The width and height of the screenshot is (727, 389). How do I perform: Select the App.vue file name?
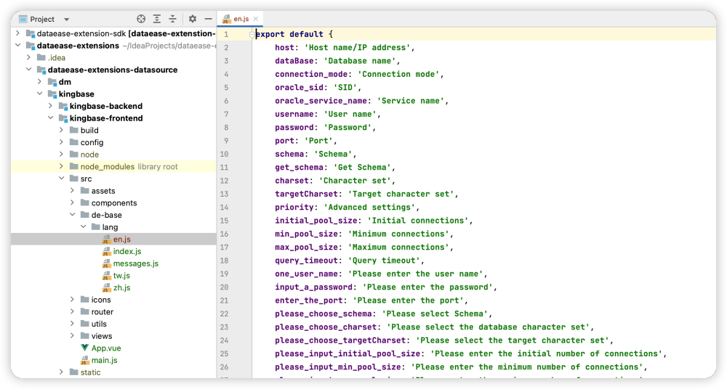106,348
